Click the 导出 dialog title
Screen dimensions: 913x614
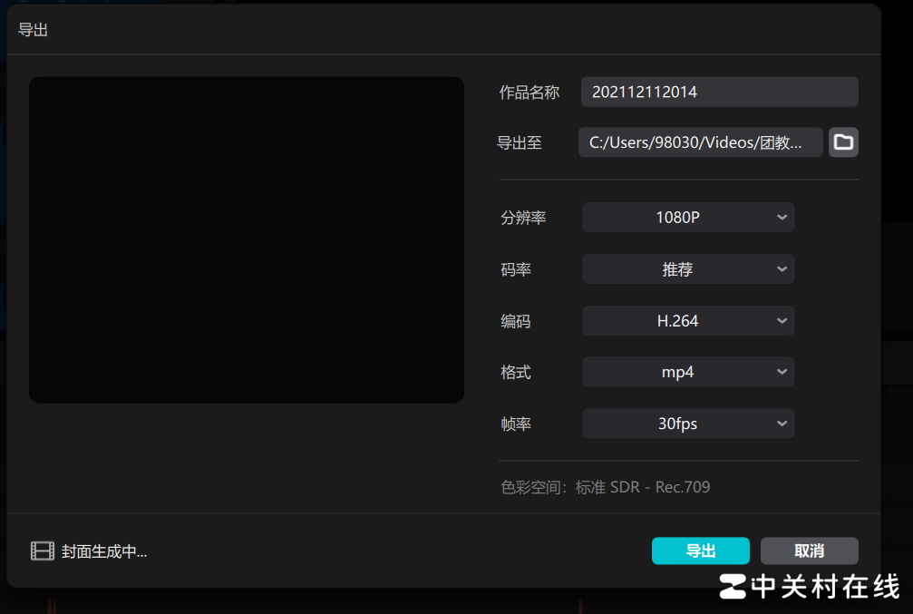[34, 29]
